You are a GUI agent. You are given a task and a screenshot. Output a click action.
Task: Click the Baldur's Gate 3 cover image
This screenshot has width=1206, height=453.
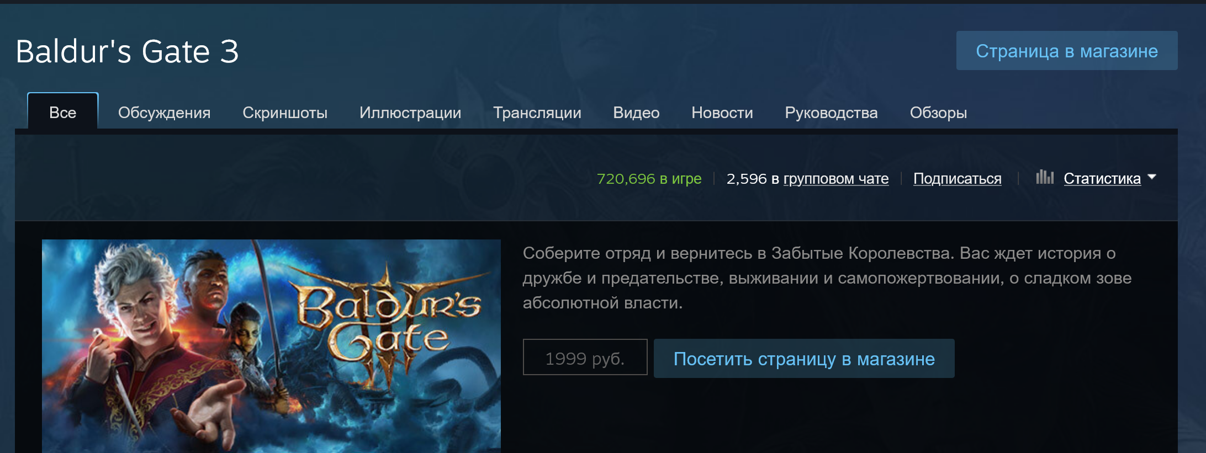click(271, 346)
